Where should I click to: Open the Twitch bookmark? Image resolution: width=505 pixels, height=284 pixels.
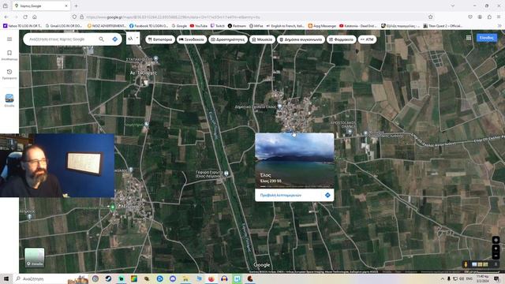click(x=218, y=26)
